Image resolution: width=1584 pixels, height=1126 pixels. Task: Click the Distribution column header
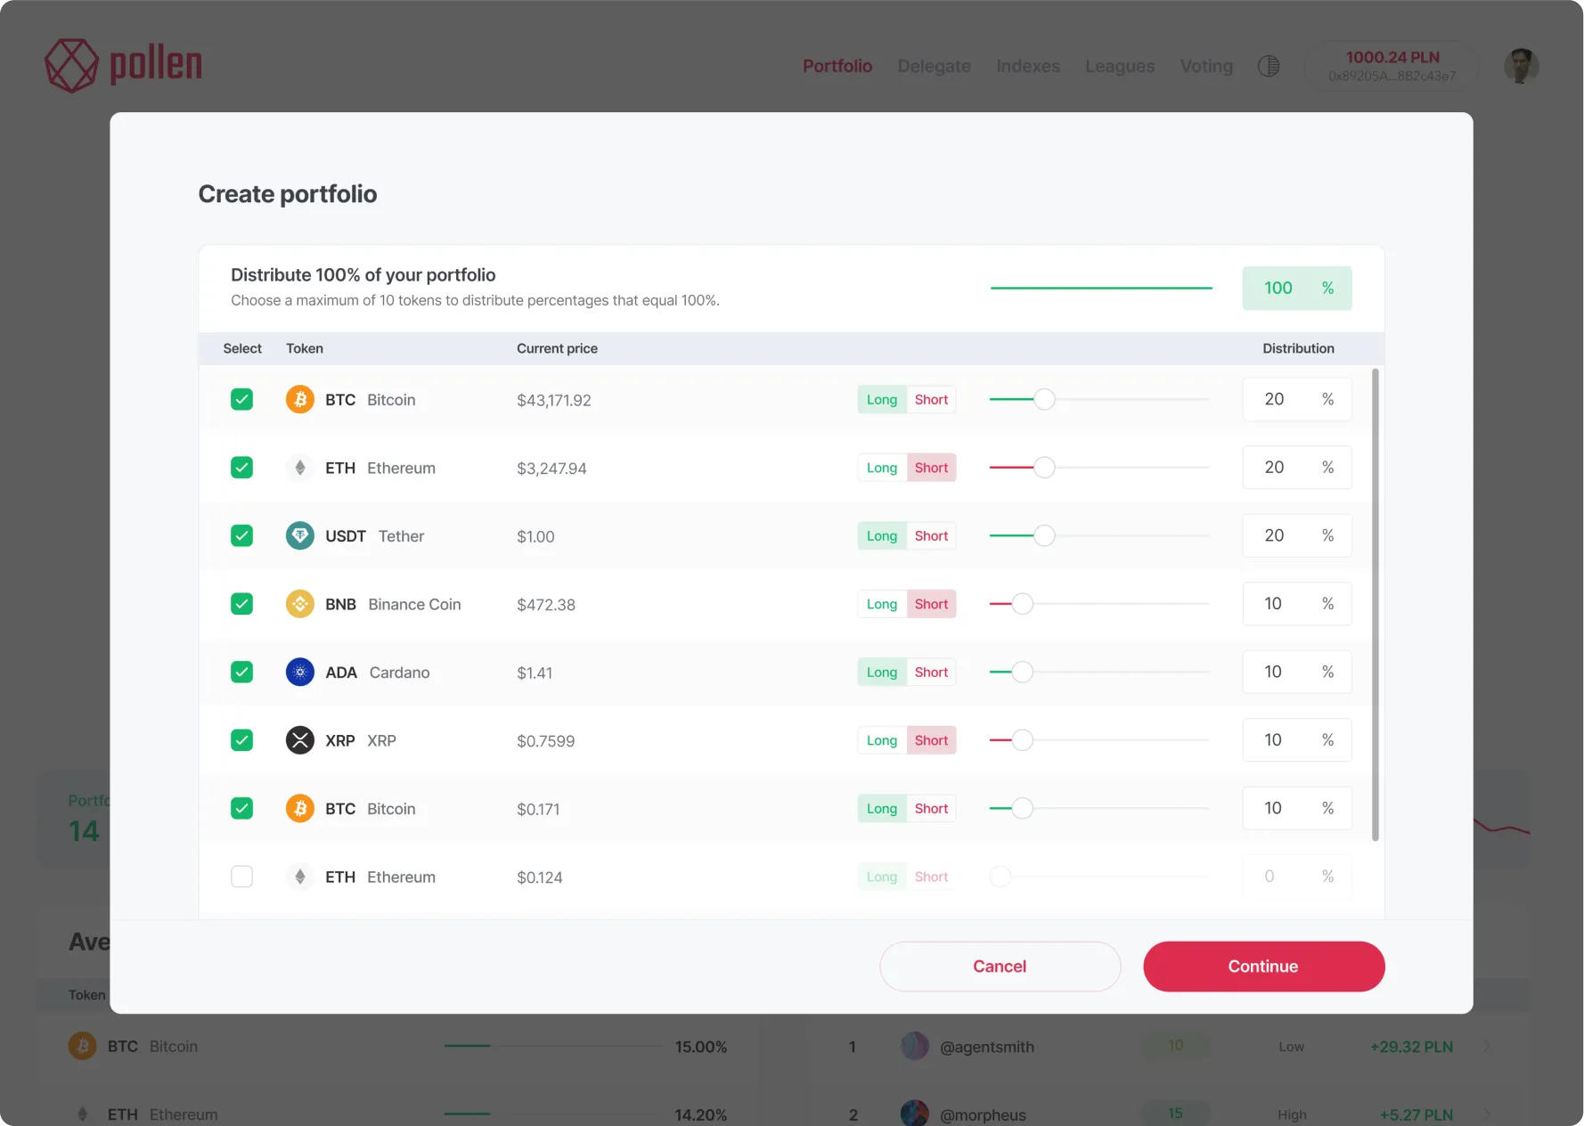click(x=1298, y=348)
